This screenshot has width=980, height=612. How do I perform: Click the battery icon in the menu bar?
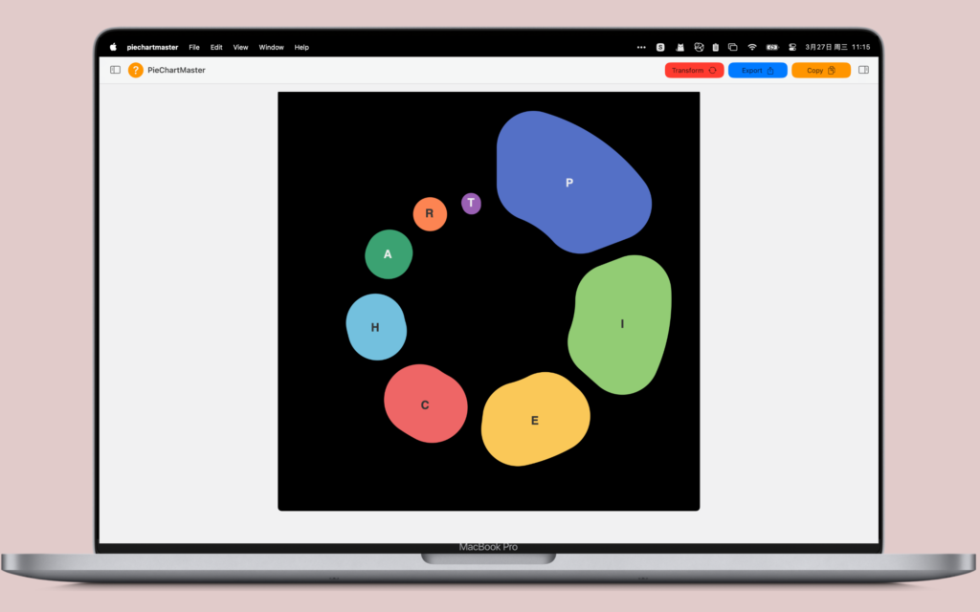click(x=770, y=47)
